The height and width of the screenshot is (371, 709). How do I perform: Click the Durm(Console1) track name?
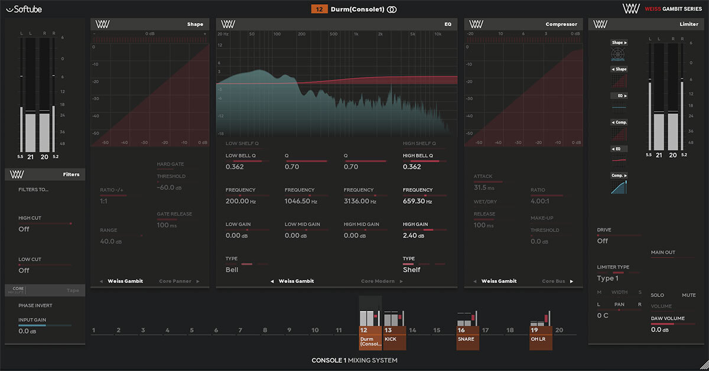tap(358, 9)
